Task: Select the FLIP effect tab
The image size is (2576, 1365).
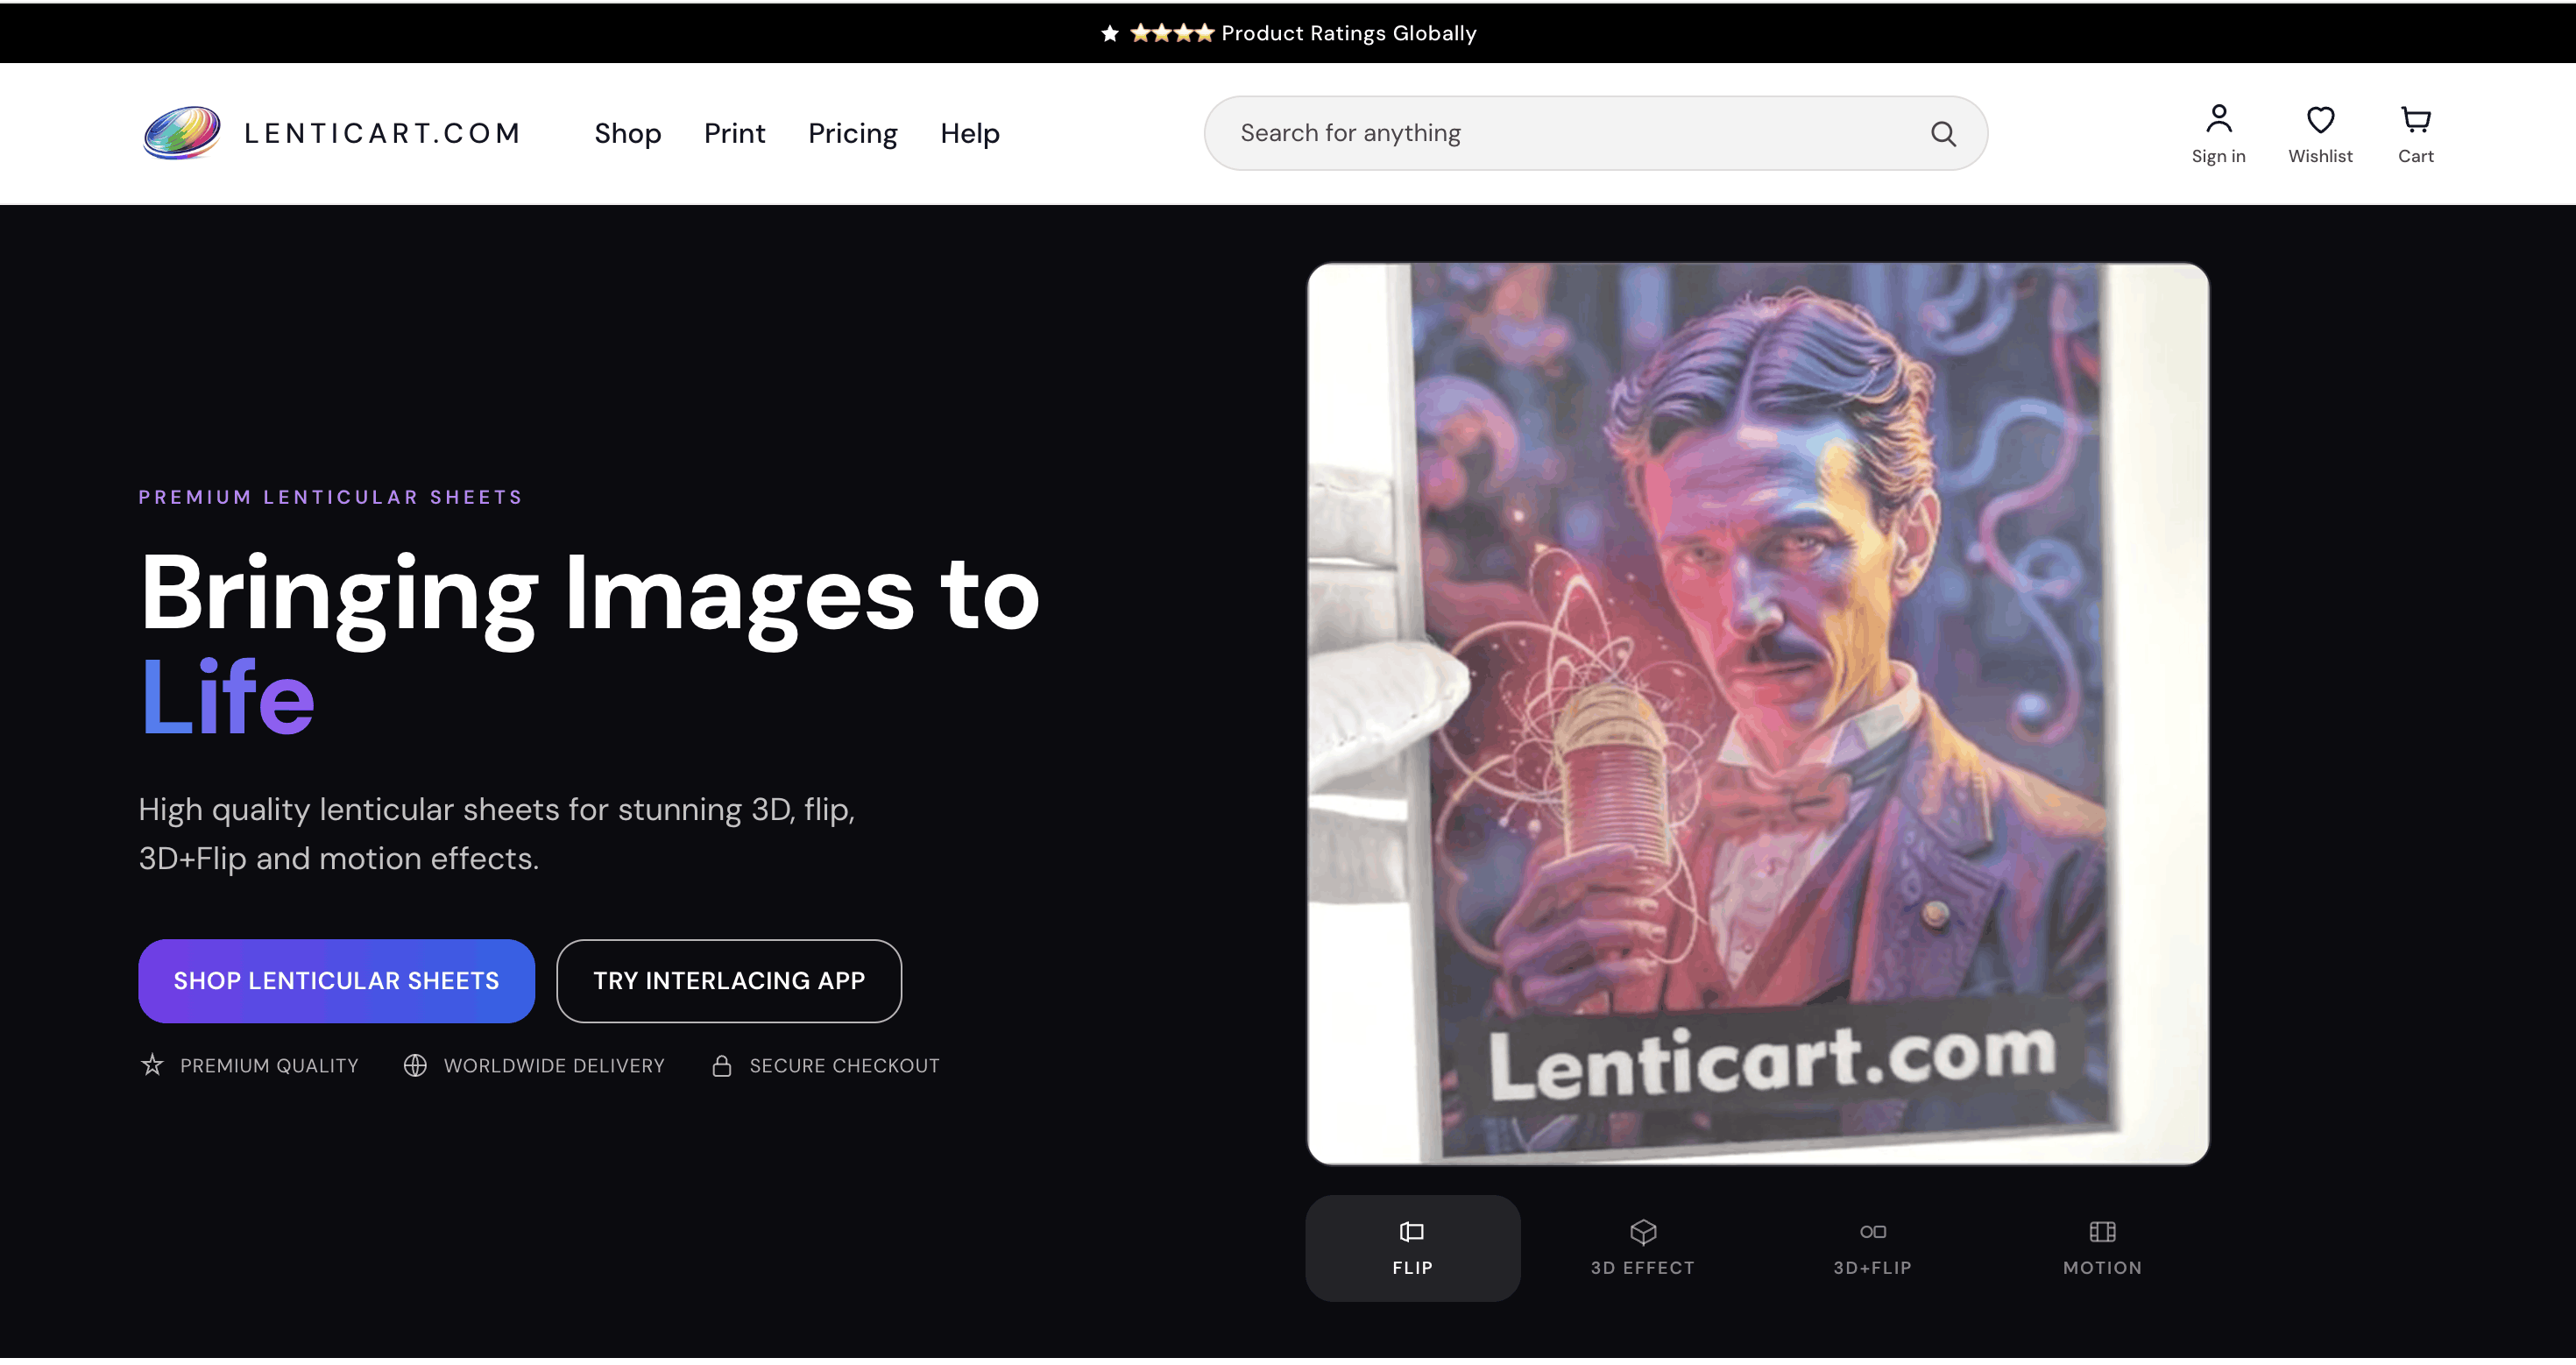Action: 1412,1248
